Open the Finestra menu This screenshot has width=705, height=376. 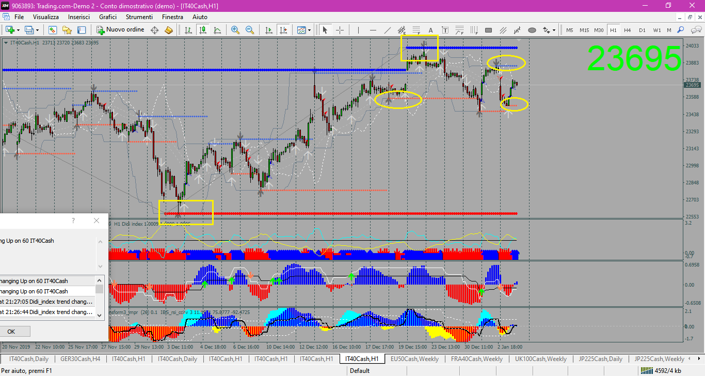(x=172, y=17)
